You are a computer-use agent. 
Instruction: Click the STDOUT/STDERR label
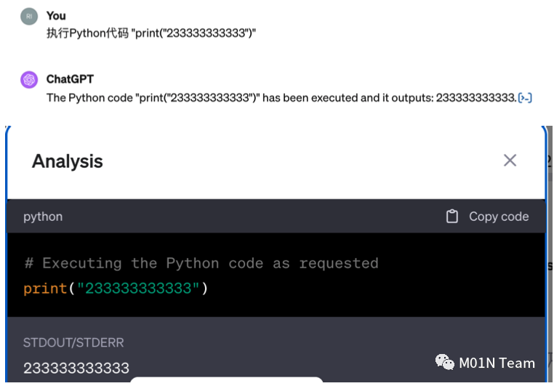[x=63, y=343]
